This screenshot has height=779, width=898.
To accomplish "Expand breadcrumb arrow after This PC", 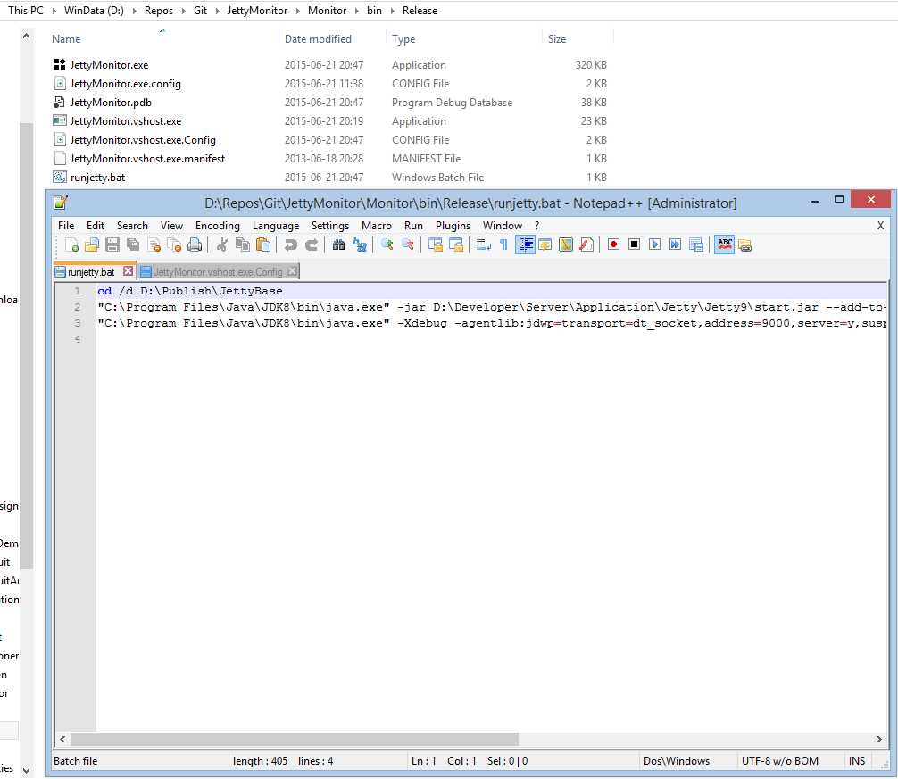I will point(54,11).
